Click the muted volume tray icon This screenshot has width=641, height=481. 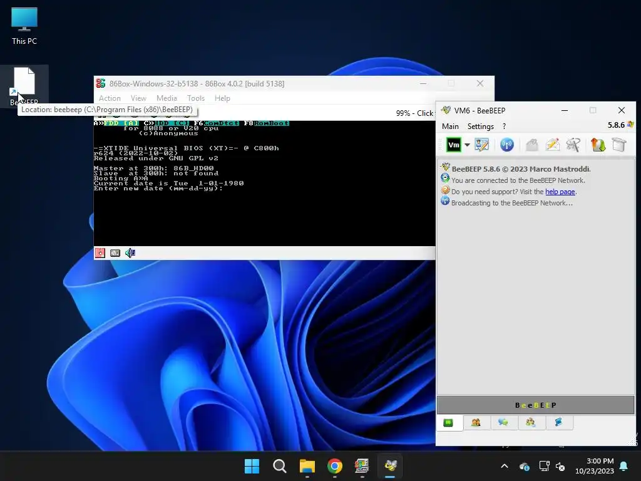click(560, 466)
